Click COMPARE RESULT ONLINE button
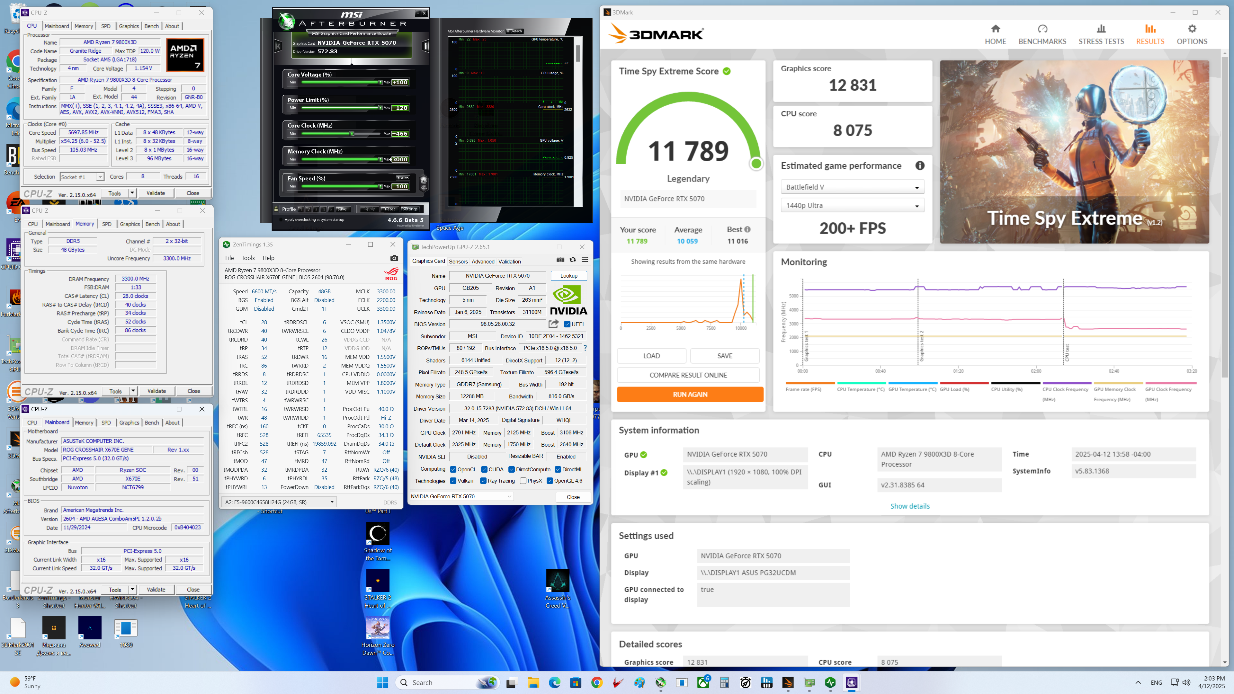This screenshot has width=1234, height=694. click(688, 375)
